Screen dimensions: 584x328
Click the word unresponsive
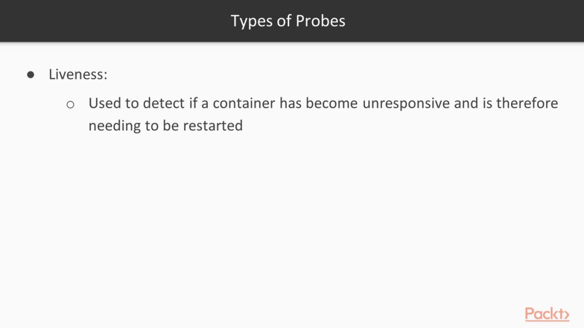(406, 103)
